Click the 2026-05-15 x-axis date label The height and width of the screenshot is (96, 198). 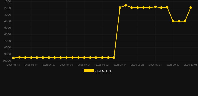(13, 65)
